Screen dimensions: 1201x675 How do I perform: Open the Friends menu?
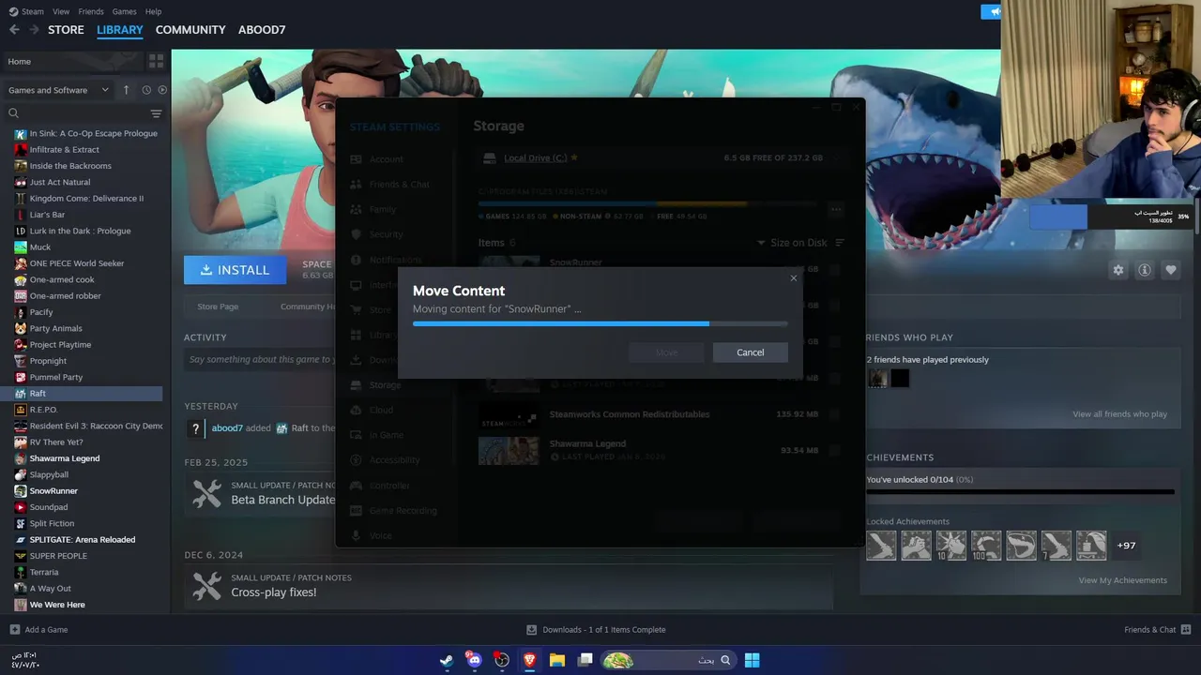91,11
